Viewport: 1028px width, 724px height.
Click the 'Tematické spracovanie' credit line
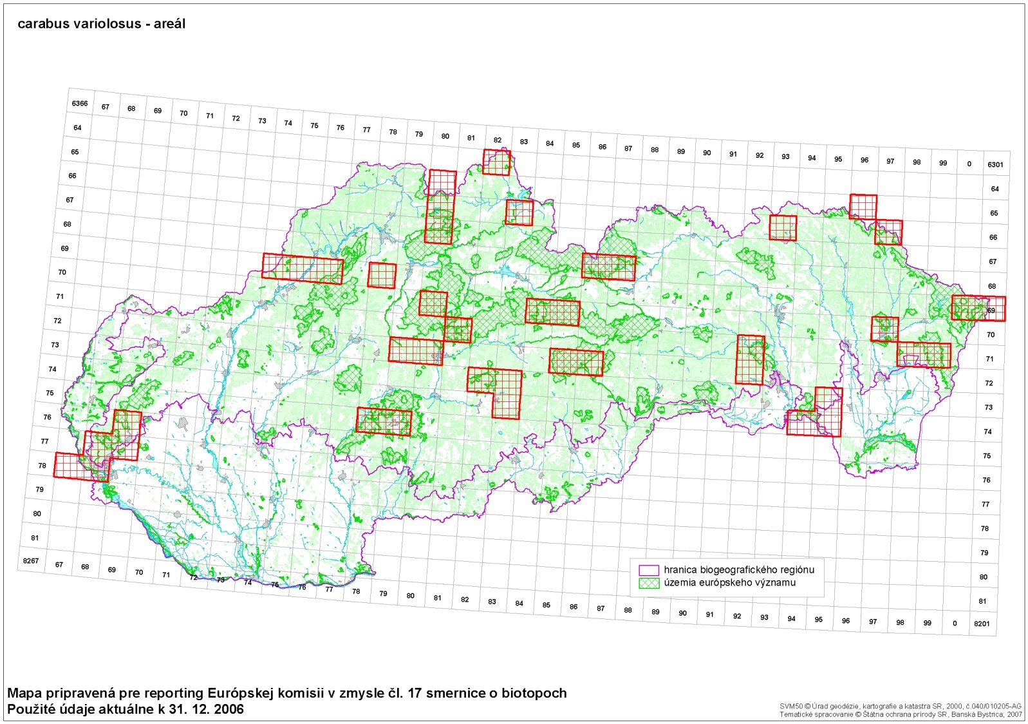coord(901,714)
